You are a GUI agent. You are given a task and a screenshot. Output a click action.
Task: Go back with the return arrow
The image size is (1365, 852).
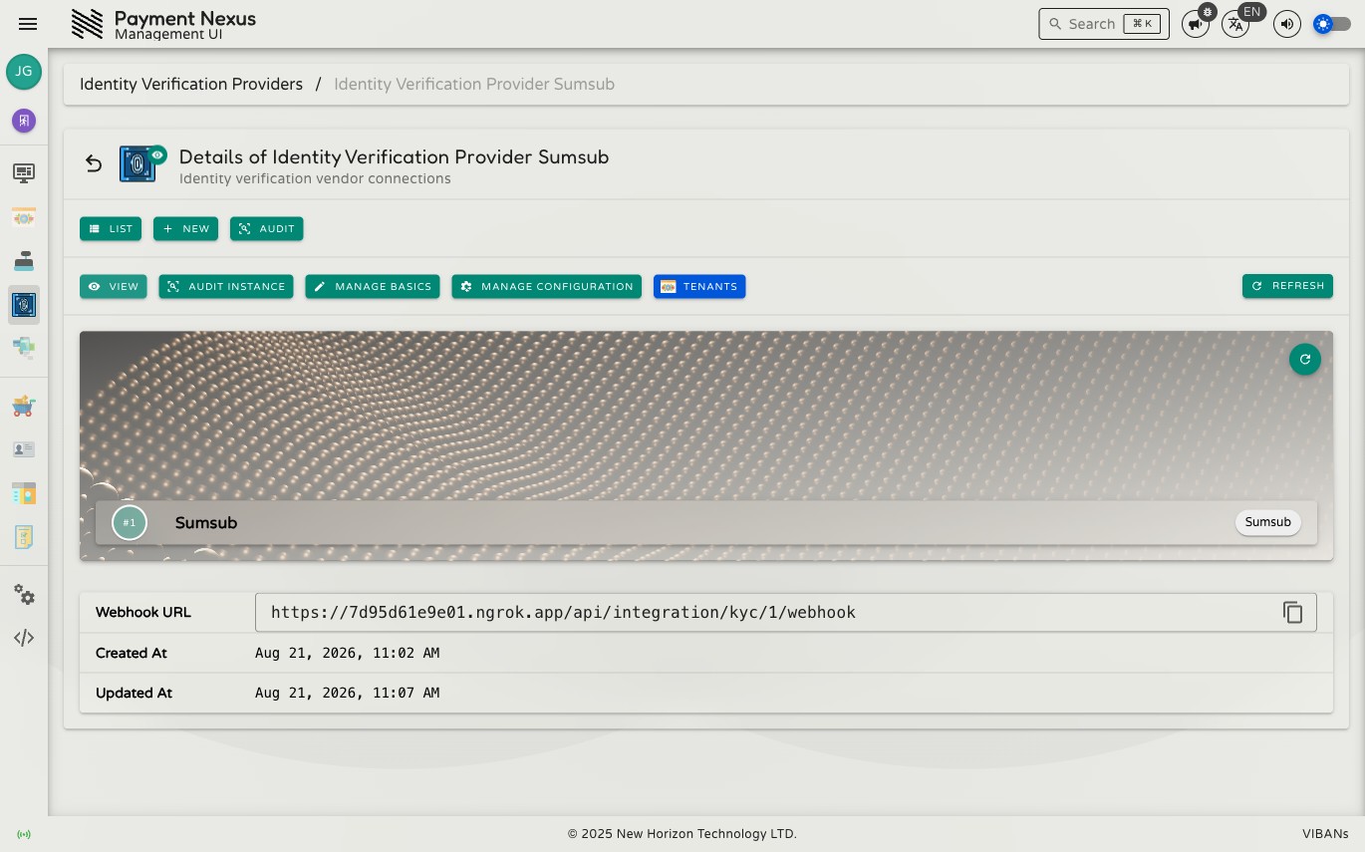[x=94, y=163]
